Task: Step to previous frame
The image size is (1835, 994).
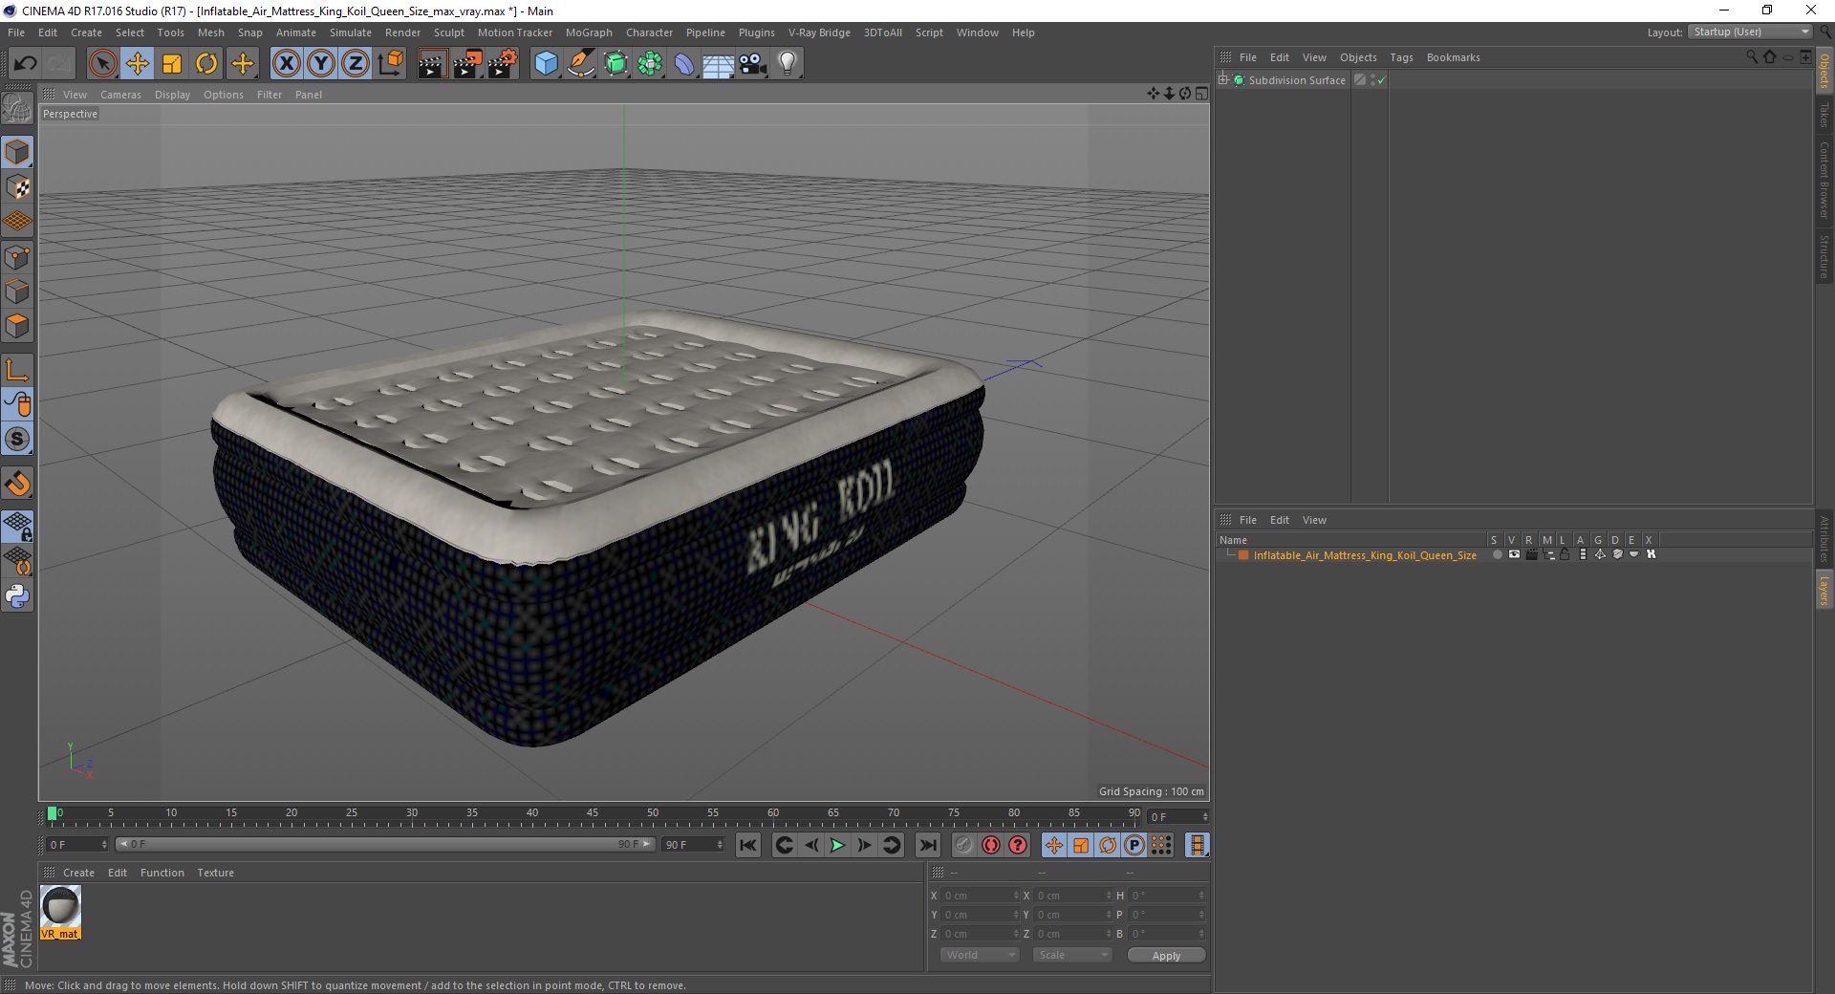Action: pos(810,845)
